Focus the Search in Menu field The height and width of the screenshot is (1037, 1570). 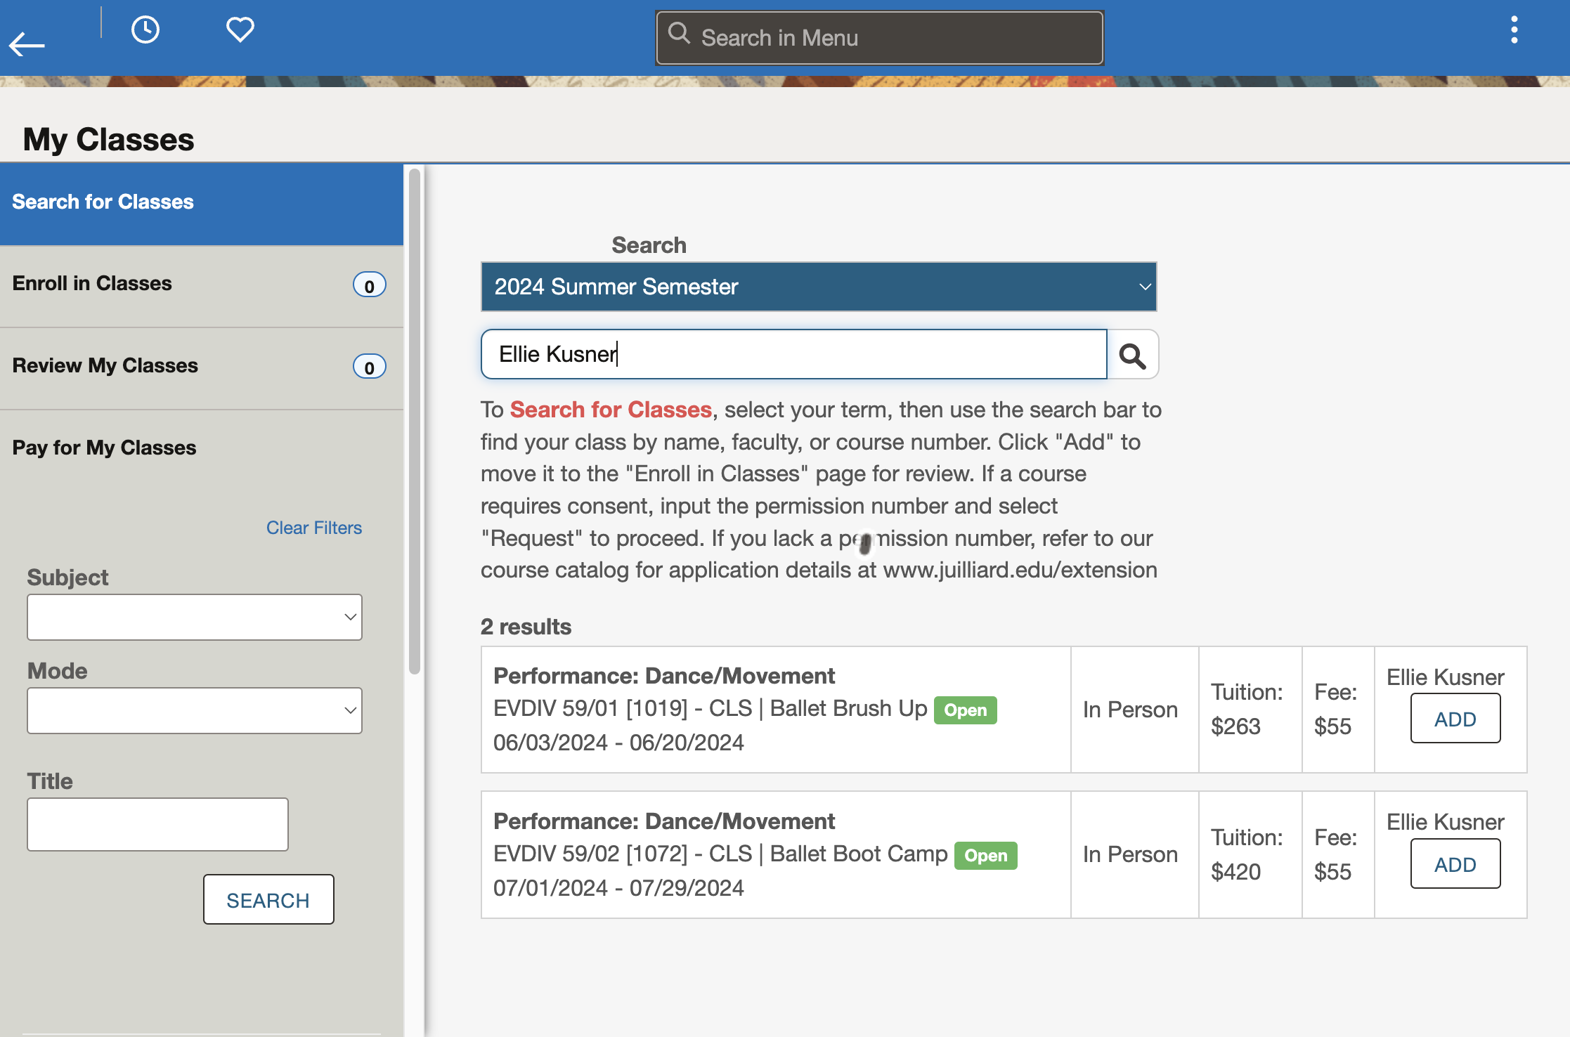point(880,38)
